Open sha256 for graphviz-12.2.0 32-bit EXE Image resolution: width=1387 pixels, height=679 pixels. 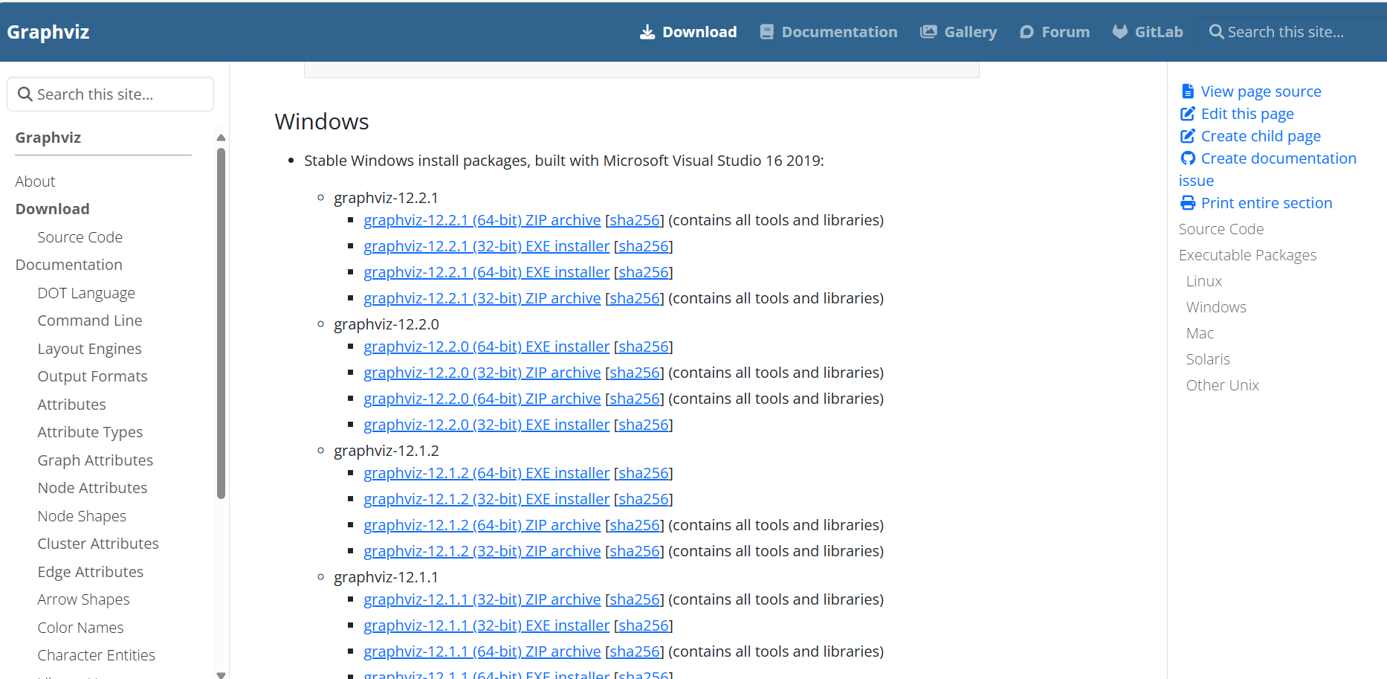click(x=643, y=425)
